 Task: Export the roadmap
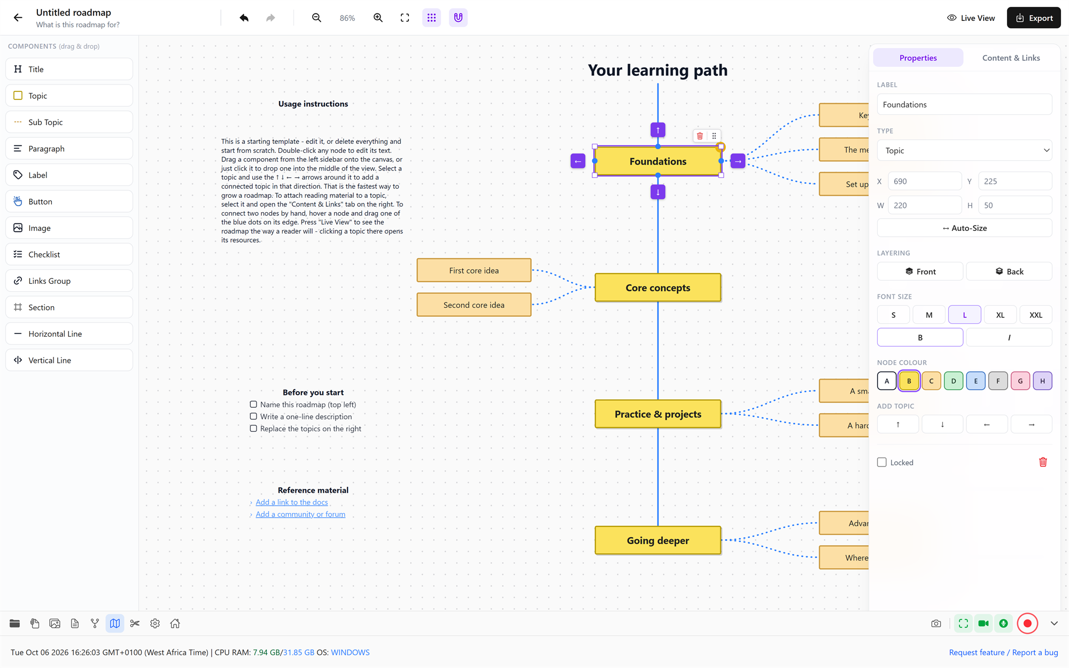point(1034,18)
